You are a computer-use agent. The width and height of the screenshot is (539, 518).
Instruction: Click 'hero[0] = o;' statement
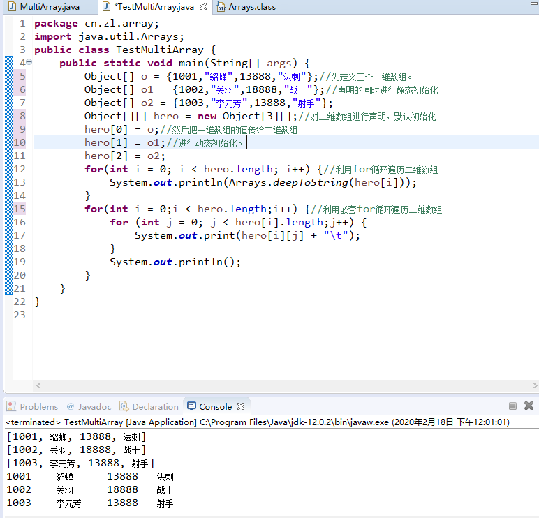(x=121, y=130)
